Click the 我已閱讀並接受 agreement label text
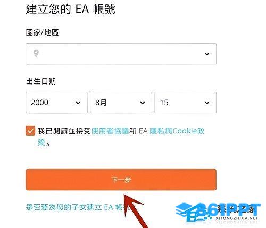Image resolution: width=266 pixels, height=228 pixels. point(64,131)
